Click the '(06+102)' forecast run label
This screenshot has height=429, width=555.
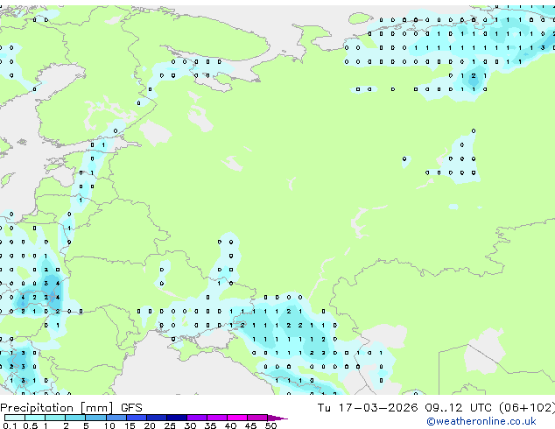[527, 408]
